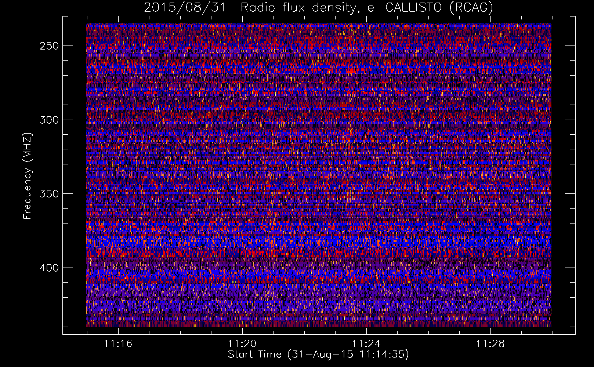Image resolution: width=594 pixels, height=367 pixels.
Task: Click the 11:28 time tick label
Action: point(490,344)
